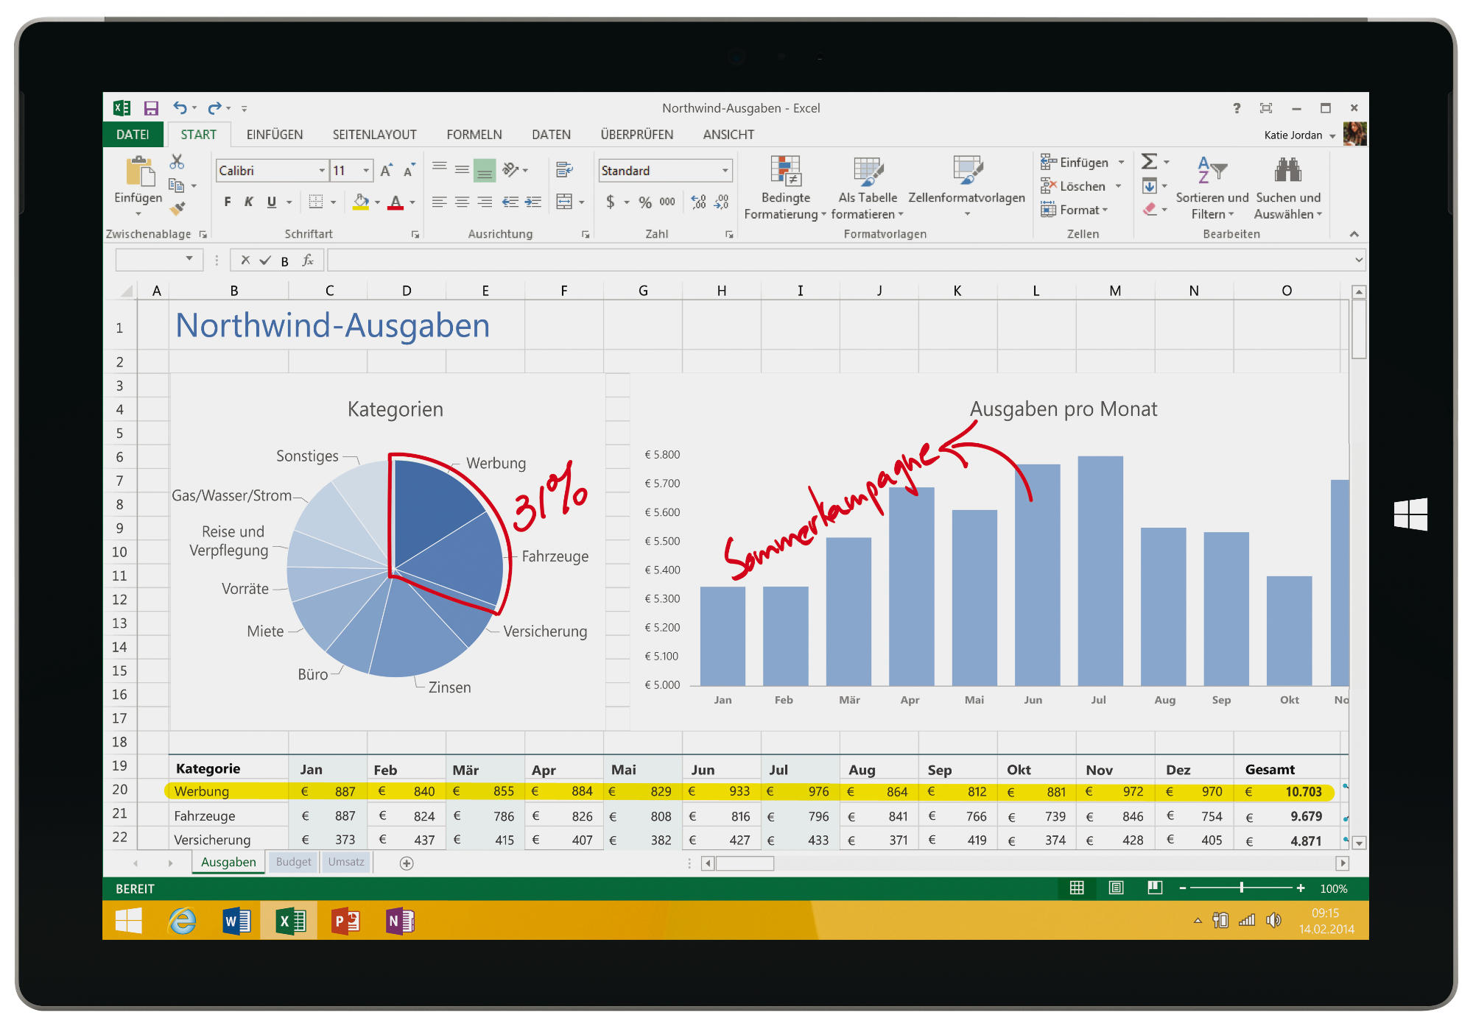The image size is (1473, 1026).
Task: Decrease font size with small A icon
Action: click(409, 171)
